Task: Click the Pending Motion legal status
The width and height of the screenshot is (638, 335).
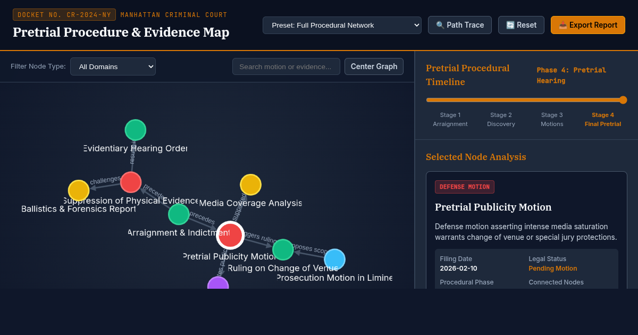Action: pos(552,269)
